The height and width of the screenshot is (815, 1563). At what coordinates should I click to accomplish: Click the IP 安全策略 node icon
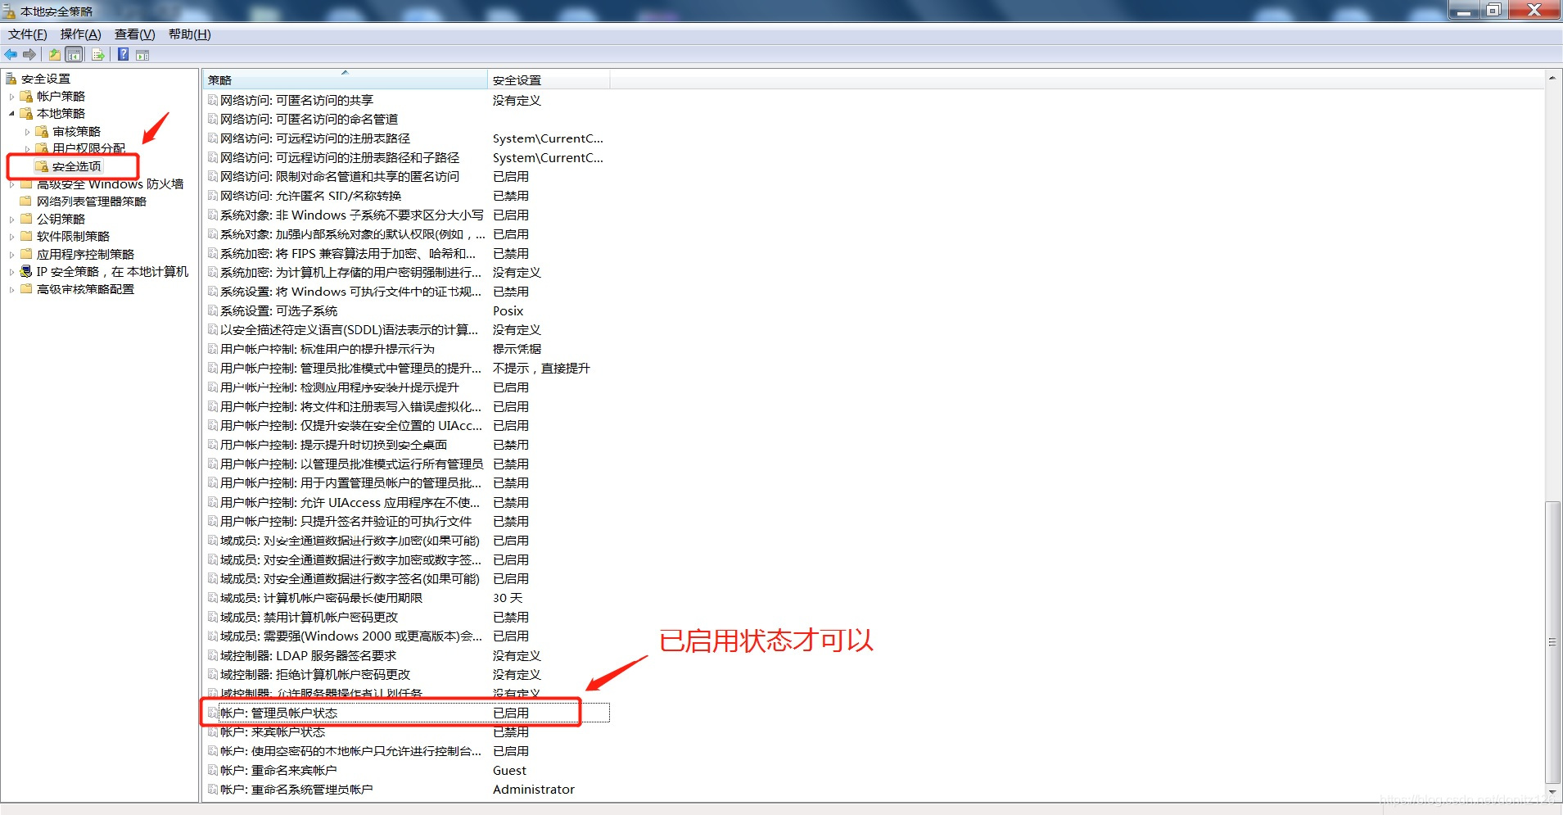coord(25,271)
